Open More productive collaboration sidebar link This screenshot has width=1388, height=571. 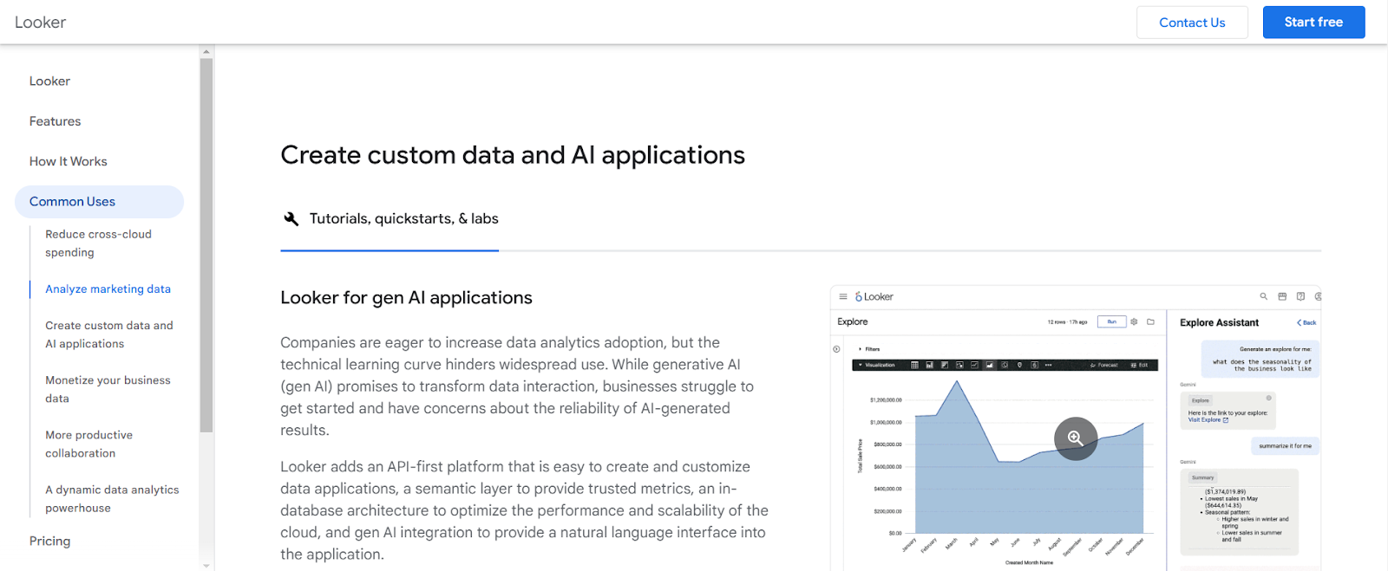(88, 444)
